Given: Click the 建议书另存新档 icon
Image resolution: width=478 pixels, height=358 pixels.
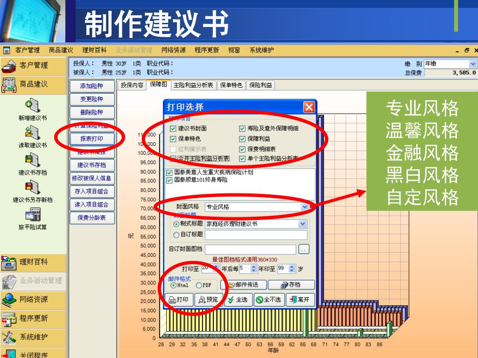Looking at the screenshot, I should pos(33,187).
